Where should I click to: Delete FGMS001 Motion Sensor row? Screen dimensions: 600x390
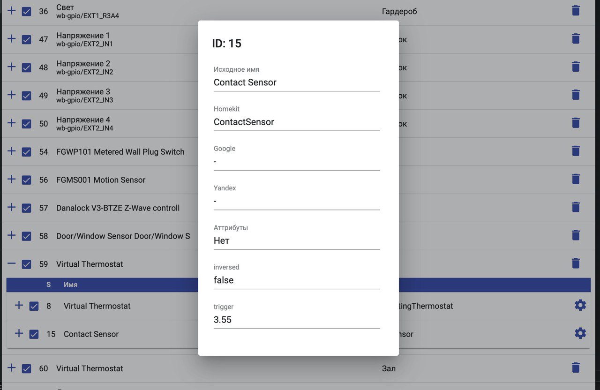click(576, 179)
